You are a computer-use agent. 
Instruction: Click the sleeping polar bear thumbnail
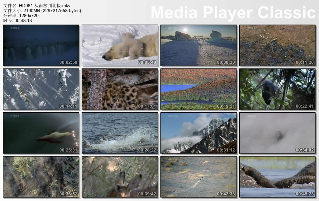click(x=120, y=45)
